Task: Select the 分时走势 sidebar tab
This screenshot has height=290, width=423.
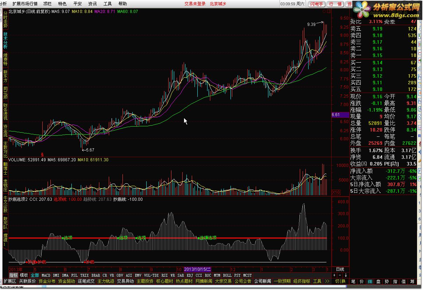Action: coord(5,20)
